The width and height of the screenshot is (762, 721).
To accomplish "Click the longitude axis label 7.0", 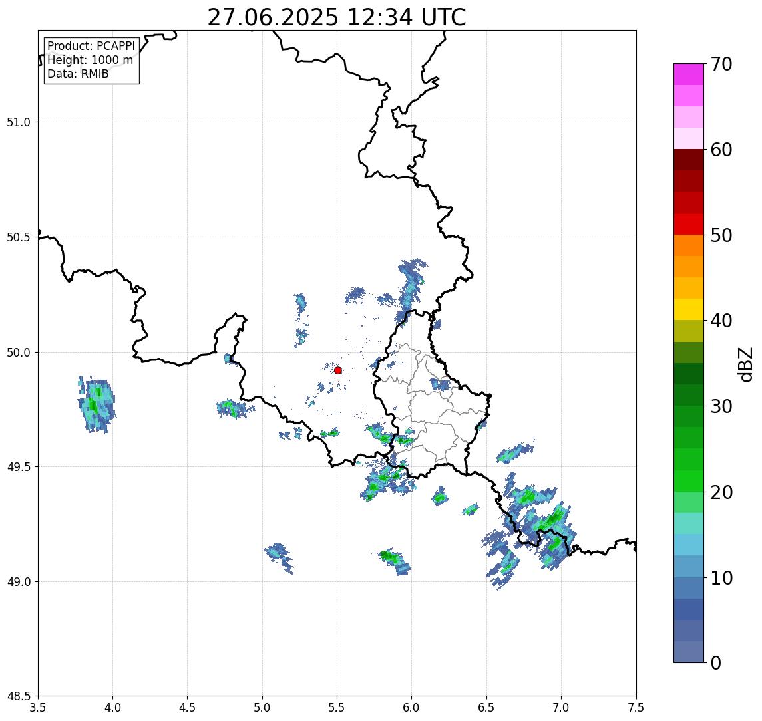I will pos(562,708).
